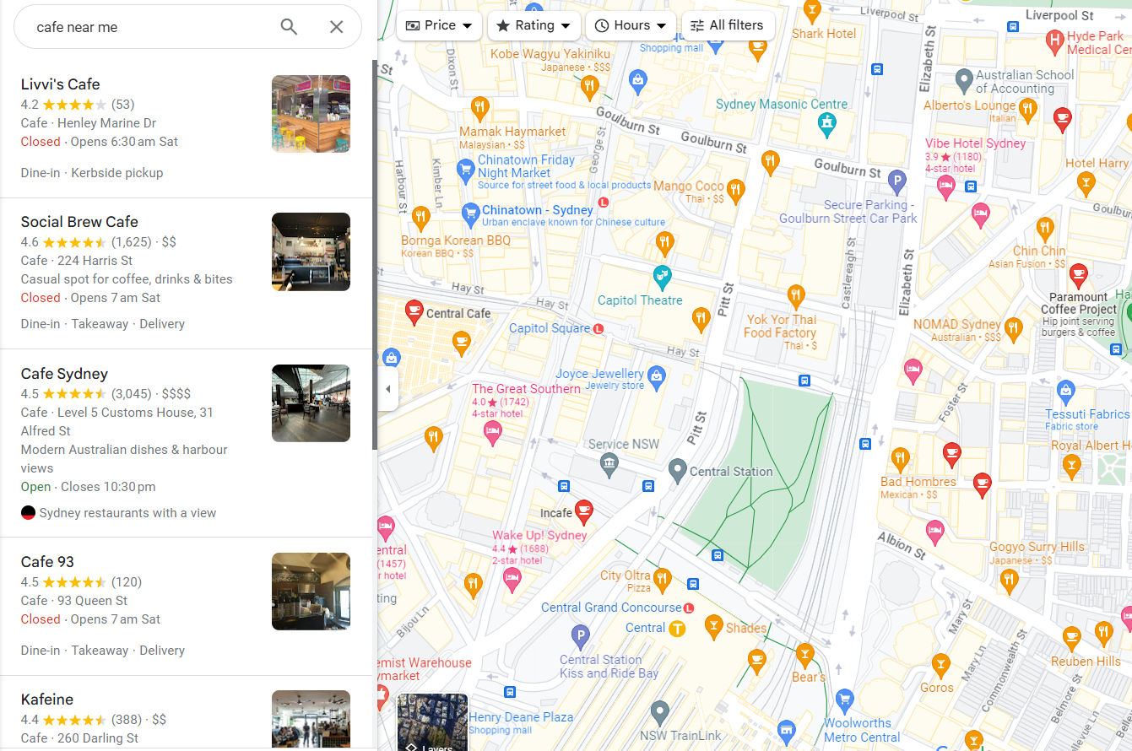Open the Price filter dropdown
Image resolution: width=1132 pixels, height=751 pixels.
[439, 25]
